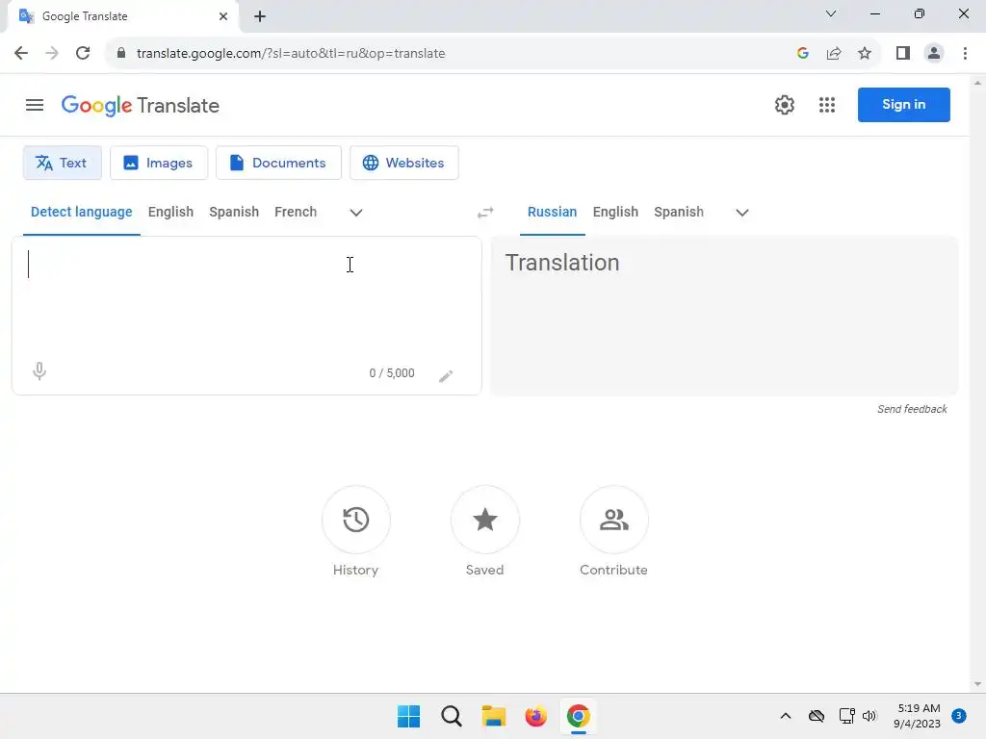This screenshot has height=739, width=986.
Task: Open File Explorer from taskbar
Action: coord(494,716)
